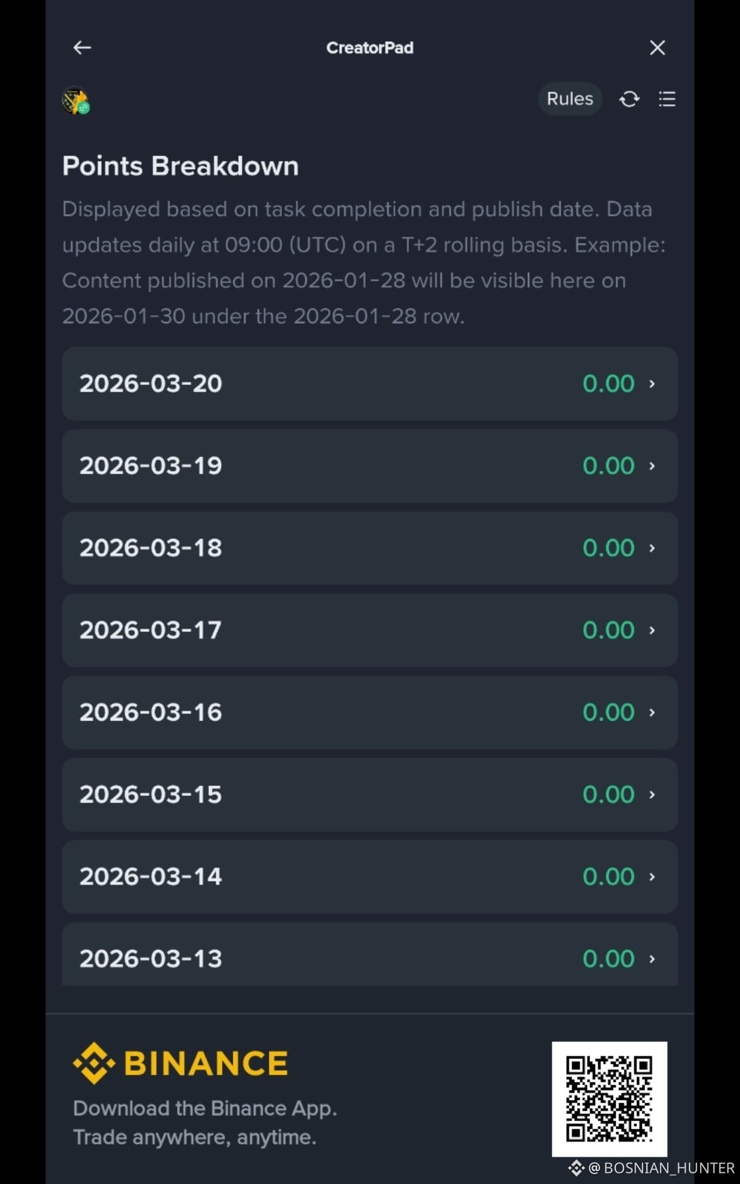Select the 2026-03-16 date entry
The width and height of the screenshot is (740, 1184).
tap(150, 712)
